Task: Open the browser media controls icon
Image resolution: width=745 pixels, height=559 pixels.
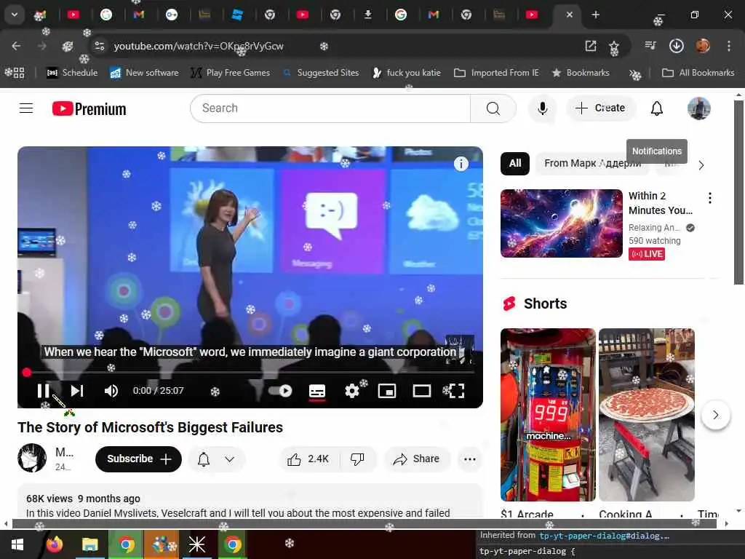Action: (650, 46)
